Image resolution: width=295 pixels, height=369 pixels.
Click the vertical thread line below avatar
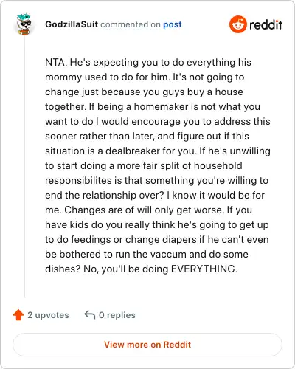(x=24, y=168)
